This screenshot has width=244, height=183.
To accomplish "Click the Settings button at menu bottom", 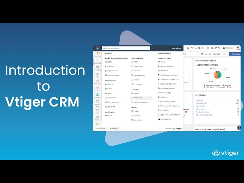I will [114, 128].
